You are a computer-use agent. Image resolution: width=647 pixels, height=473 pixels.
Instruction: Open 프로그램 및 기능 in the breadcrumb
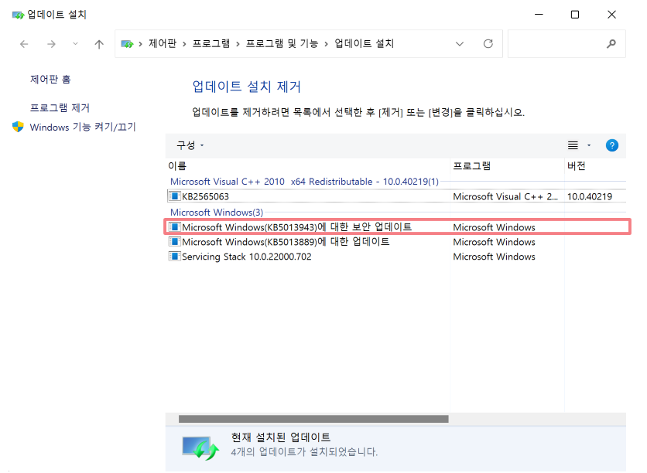click(282, 43)
